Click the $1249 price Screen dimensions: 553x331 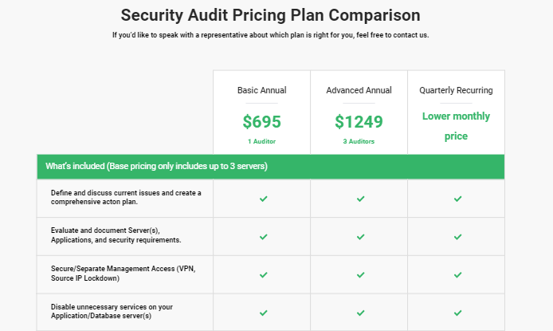tap(359, 122)
